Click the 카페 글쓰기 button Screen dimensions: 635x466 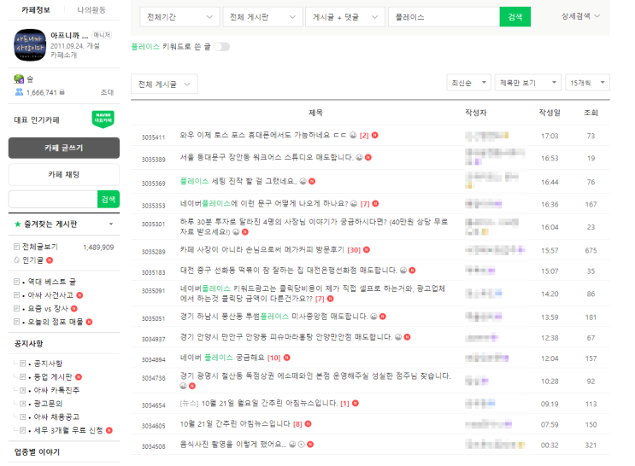click(64, 148)
